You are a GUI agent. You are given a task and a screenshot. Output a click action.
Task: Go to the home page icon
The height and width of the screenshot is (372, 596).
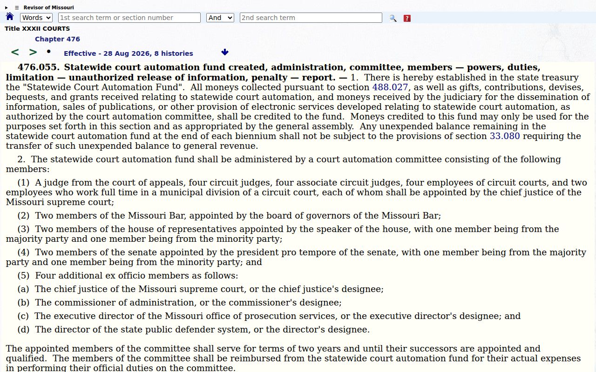pos(10,17)
